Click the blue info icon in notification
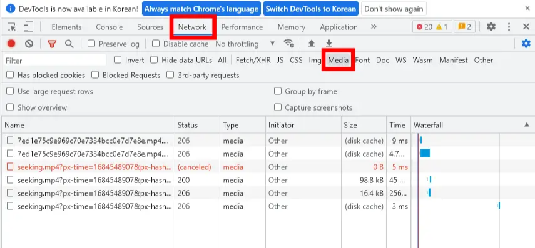The height and width of the screenshot is (248, 535). (11, 9)
